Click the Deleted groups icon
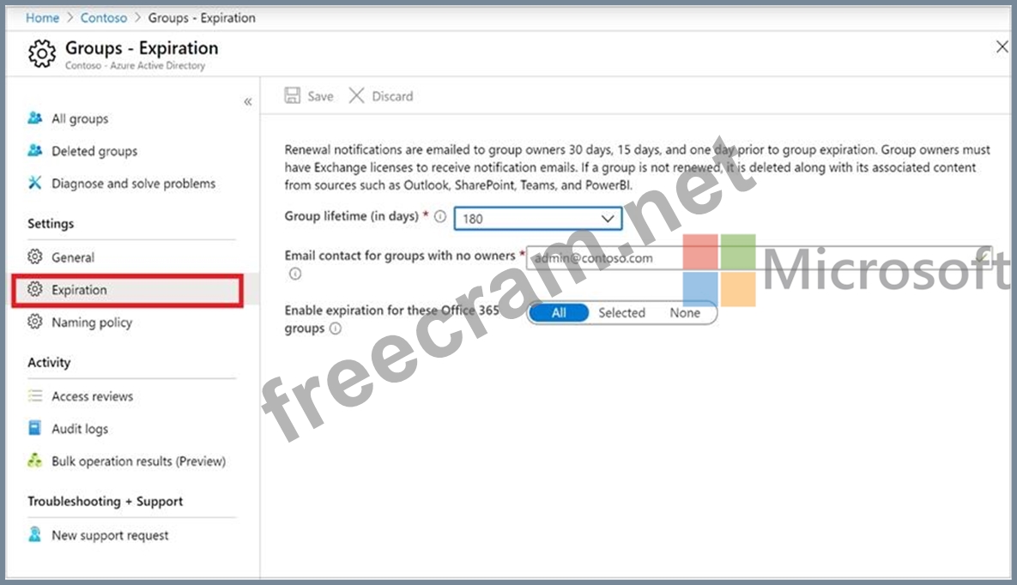Viewport: 1017px width, 585px height. point(35,150)
